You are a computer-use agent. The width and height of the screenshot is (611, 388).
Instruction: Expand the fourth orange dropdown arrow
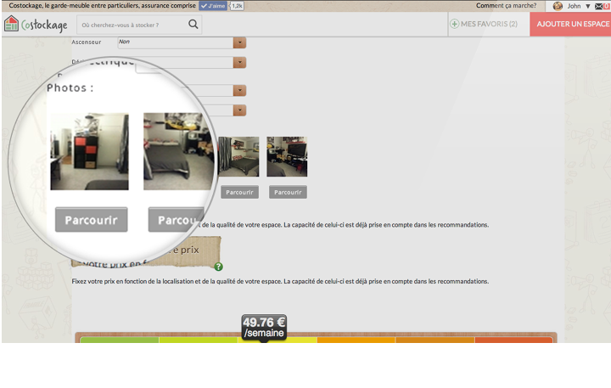click(239, 110)
